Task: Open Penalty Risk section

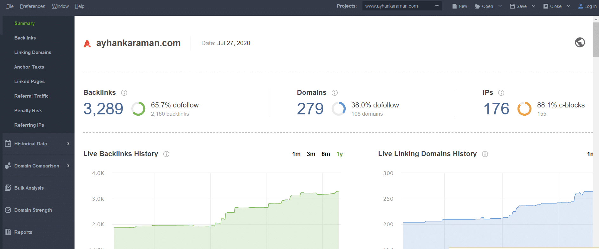Action: (28, 111)
